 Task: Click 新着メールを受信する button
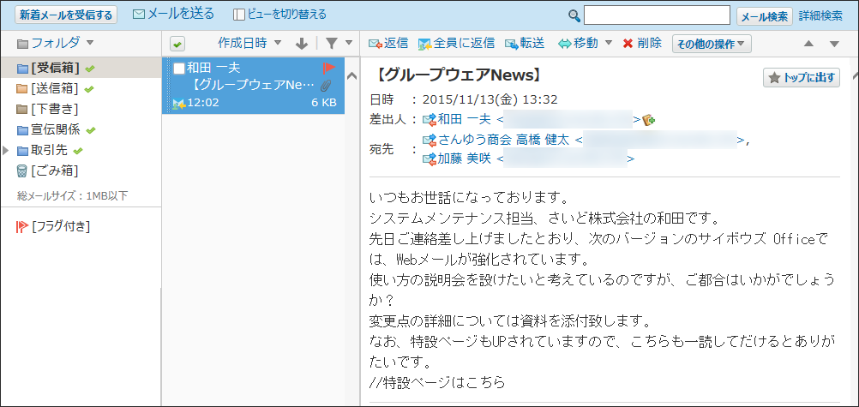pos(66,15)
